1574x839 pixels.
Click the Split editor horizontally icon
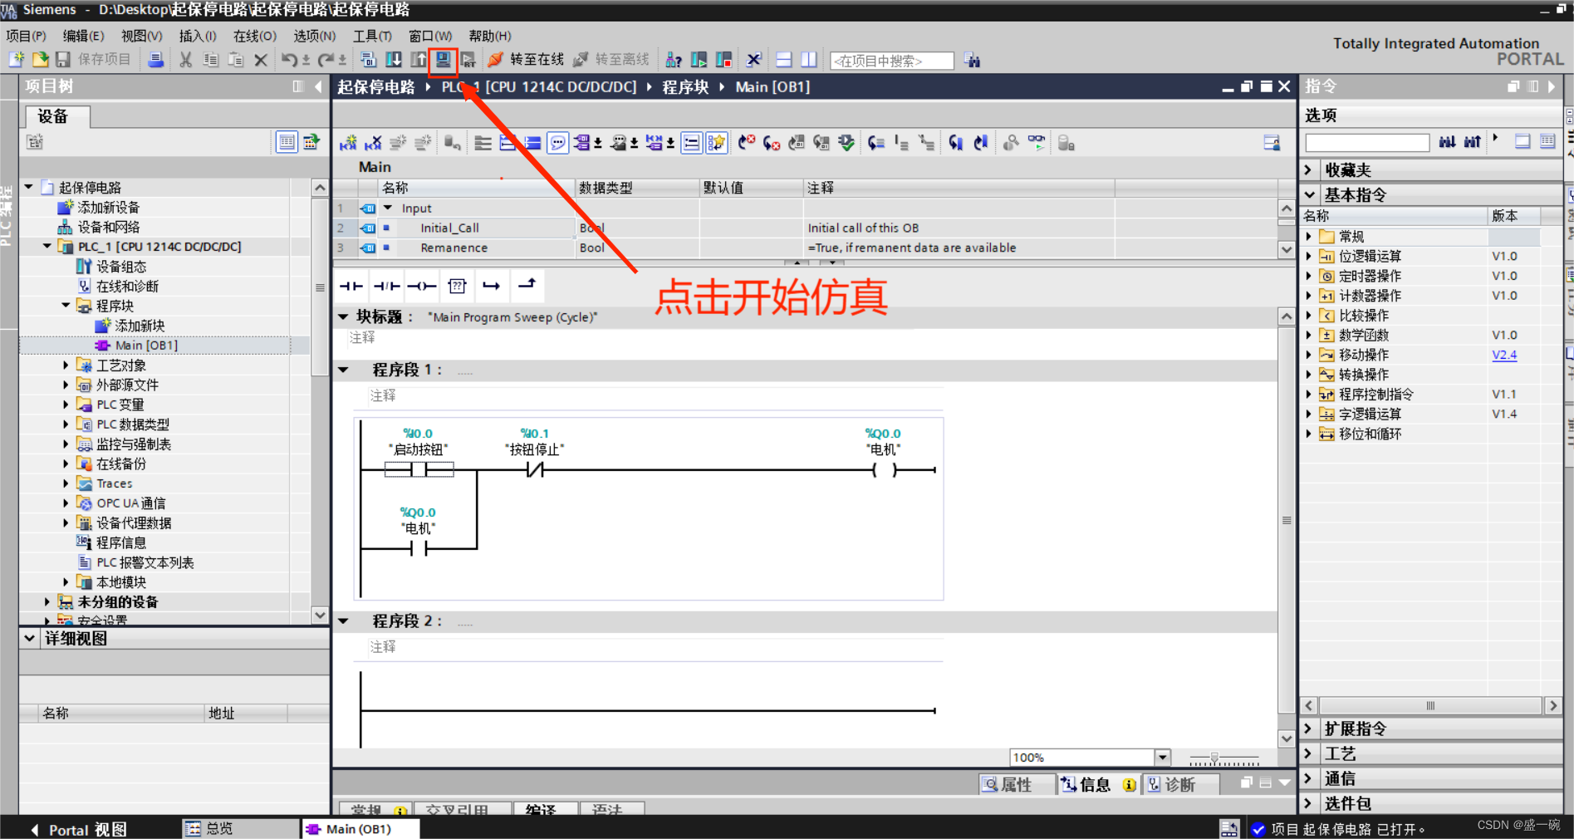[x=783, y=60]
